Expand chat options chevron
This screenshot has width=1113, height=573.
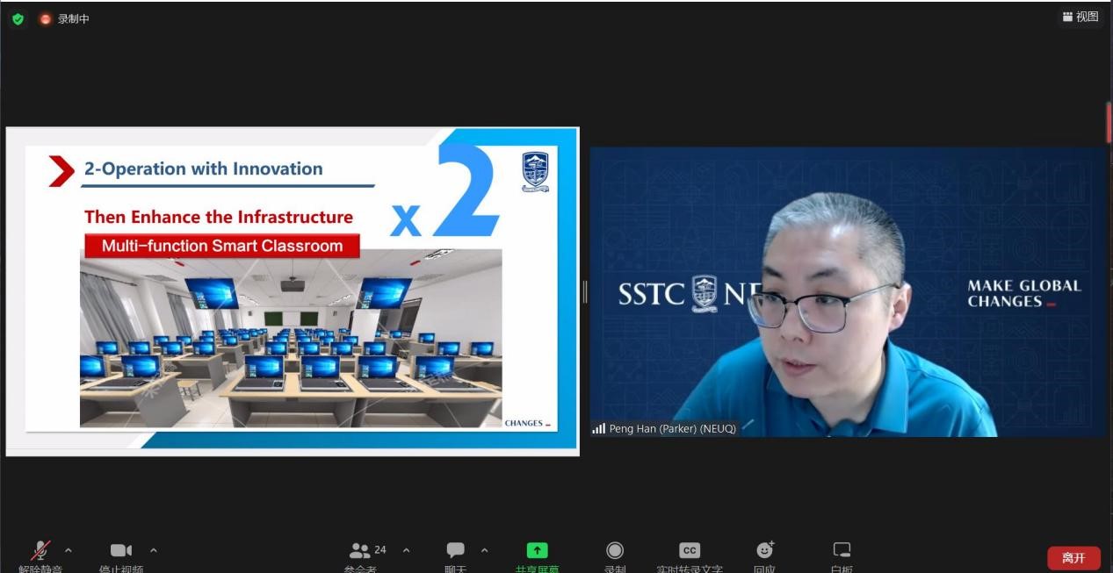tap(484, 550)
